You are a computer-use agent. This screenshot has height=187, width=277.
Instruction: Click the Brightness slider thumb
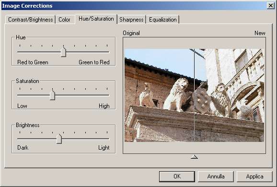tap(59, 139)
